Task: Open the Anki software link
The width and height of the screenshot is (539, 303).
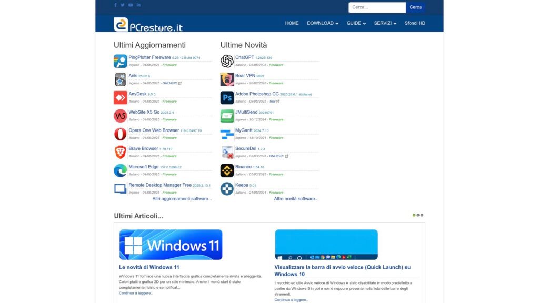Action: [x=133, y=76]
